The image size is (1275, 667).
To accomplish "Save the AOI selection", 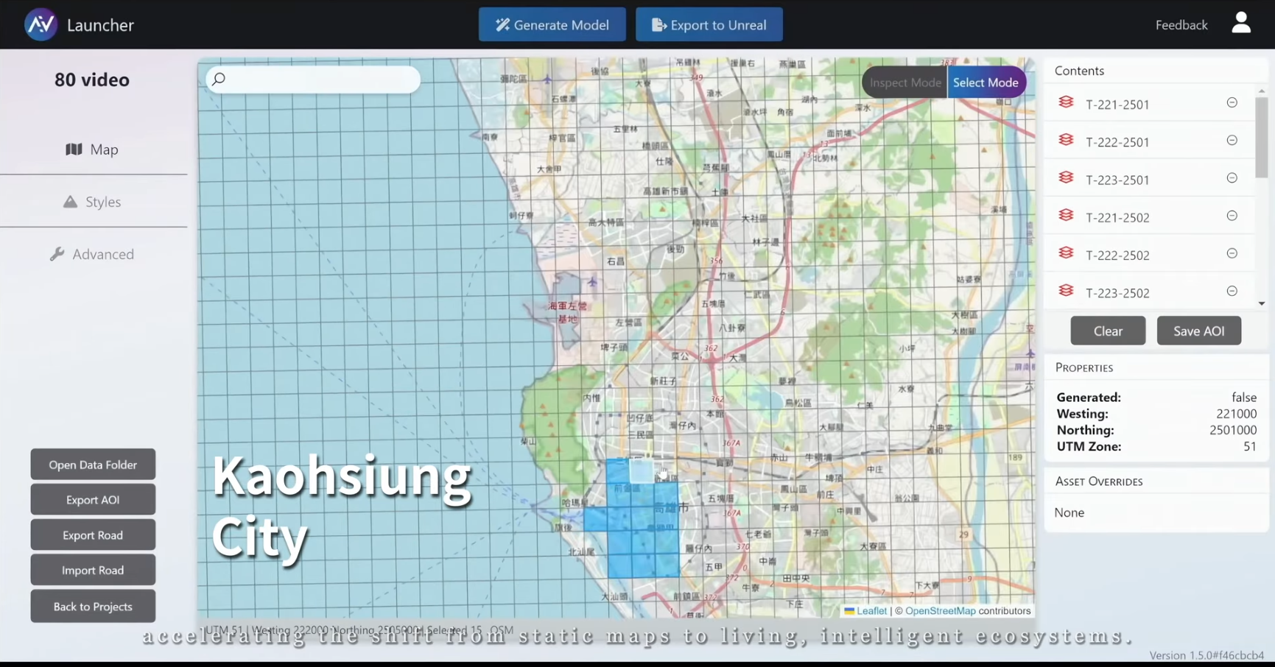I will coord(1199,331).
